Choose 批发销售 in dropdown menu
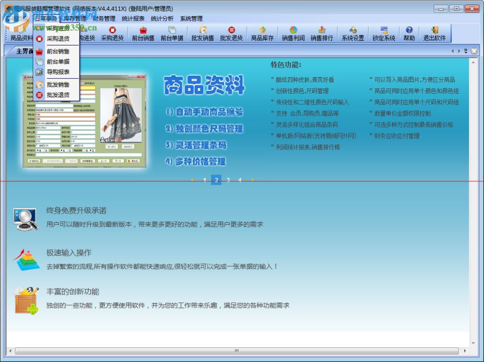This screenshot has height=362, width=484. tap(58, 85)
